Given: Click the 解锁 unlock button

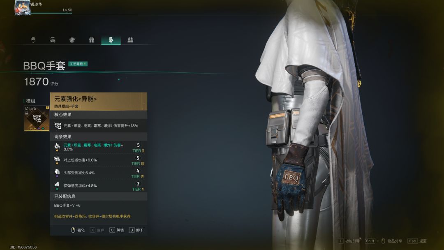Looking at the screenshot, I should click(x=117, y=230).
